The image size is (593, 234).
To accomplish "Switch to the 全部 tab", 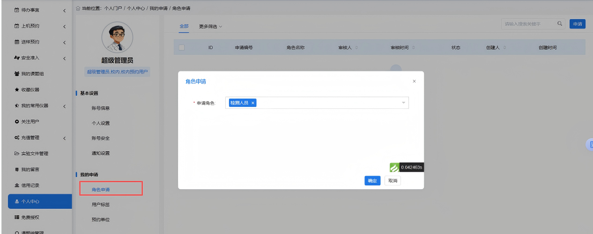I will [x=184, y=27].
